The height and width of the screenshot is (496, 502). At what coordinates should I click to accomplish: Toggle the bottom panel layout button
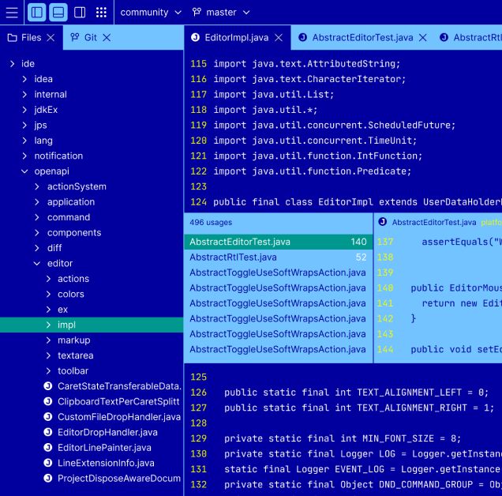[x=58, y=13]
